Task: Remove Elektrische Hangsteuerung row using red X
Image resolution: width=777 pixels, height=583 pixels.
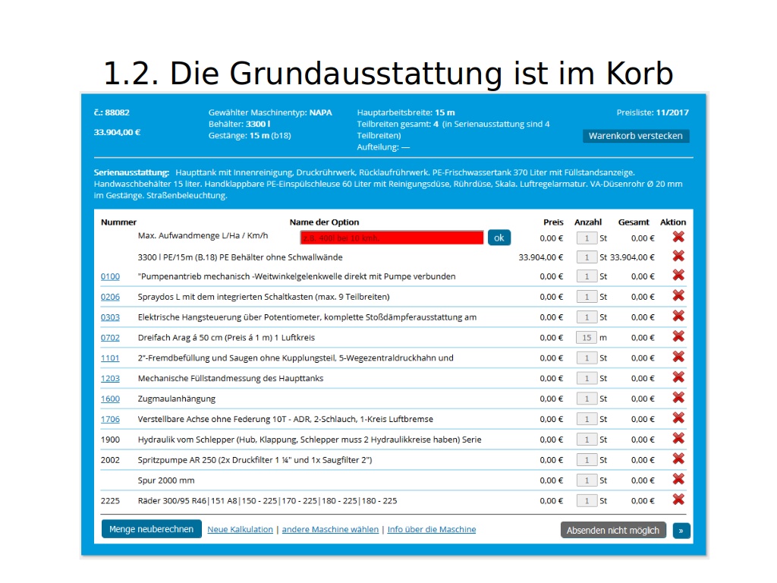Action: (678, 317)
